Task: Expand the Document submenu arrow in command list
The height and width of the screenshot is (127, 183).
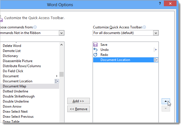Action: (x=57, y=76)
